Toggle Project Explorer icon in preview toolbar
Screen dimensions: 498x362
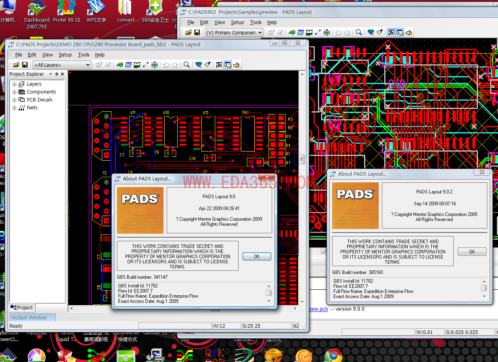click(x=400, y=32)
